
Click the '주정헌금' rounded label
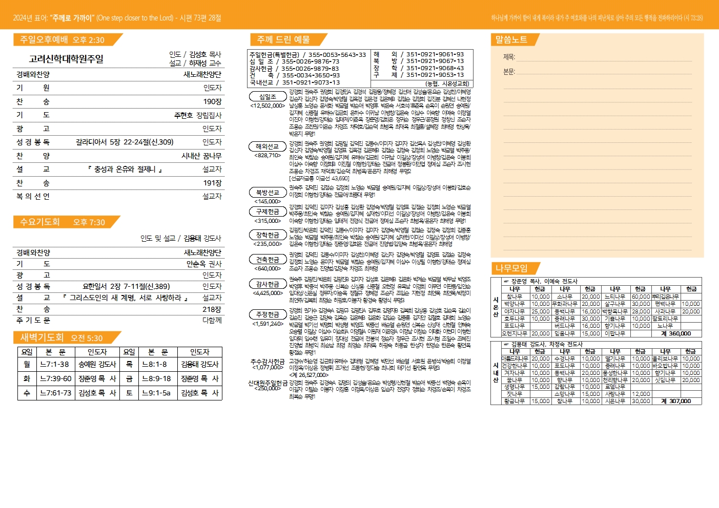268,314
